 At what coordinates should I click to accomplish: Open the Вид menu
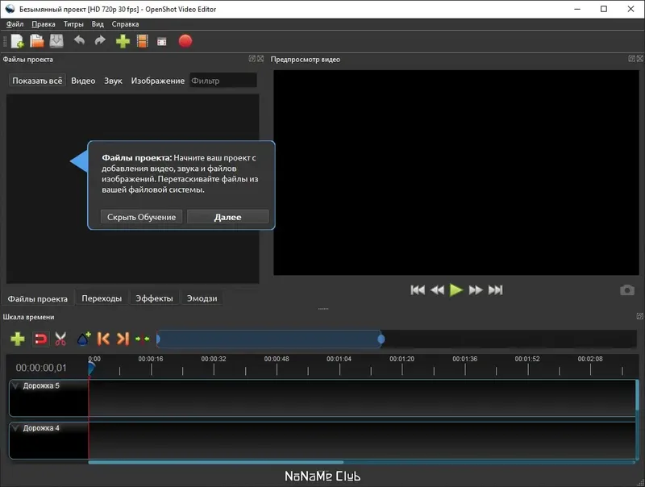(x=98, y=24)
